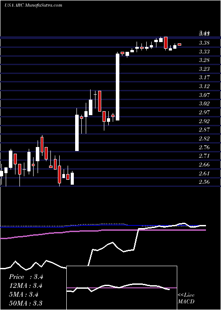Viewport: 221px width, 310px height.
Task: Click the 3.17 price axis label
Action: click(204, 77)
